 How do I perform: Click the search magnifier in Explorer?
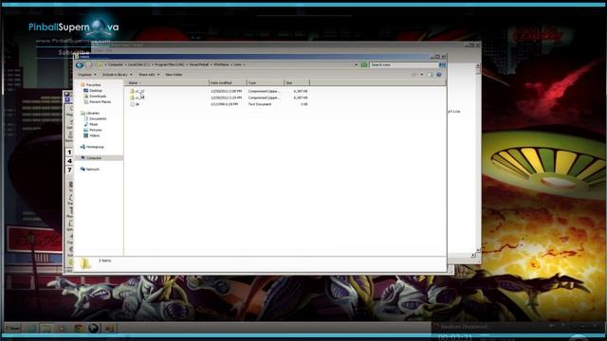point(442,65)
